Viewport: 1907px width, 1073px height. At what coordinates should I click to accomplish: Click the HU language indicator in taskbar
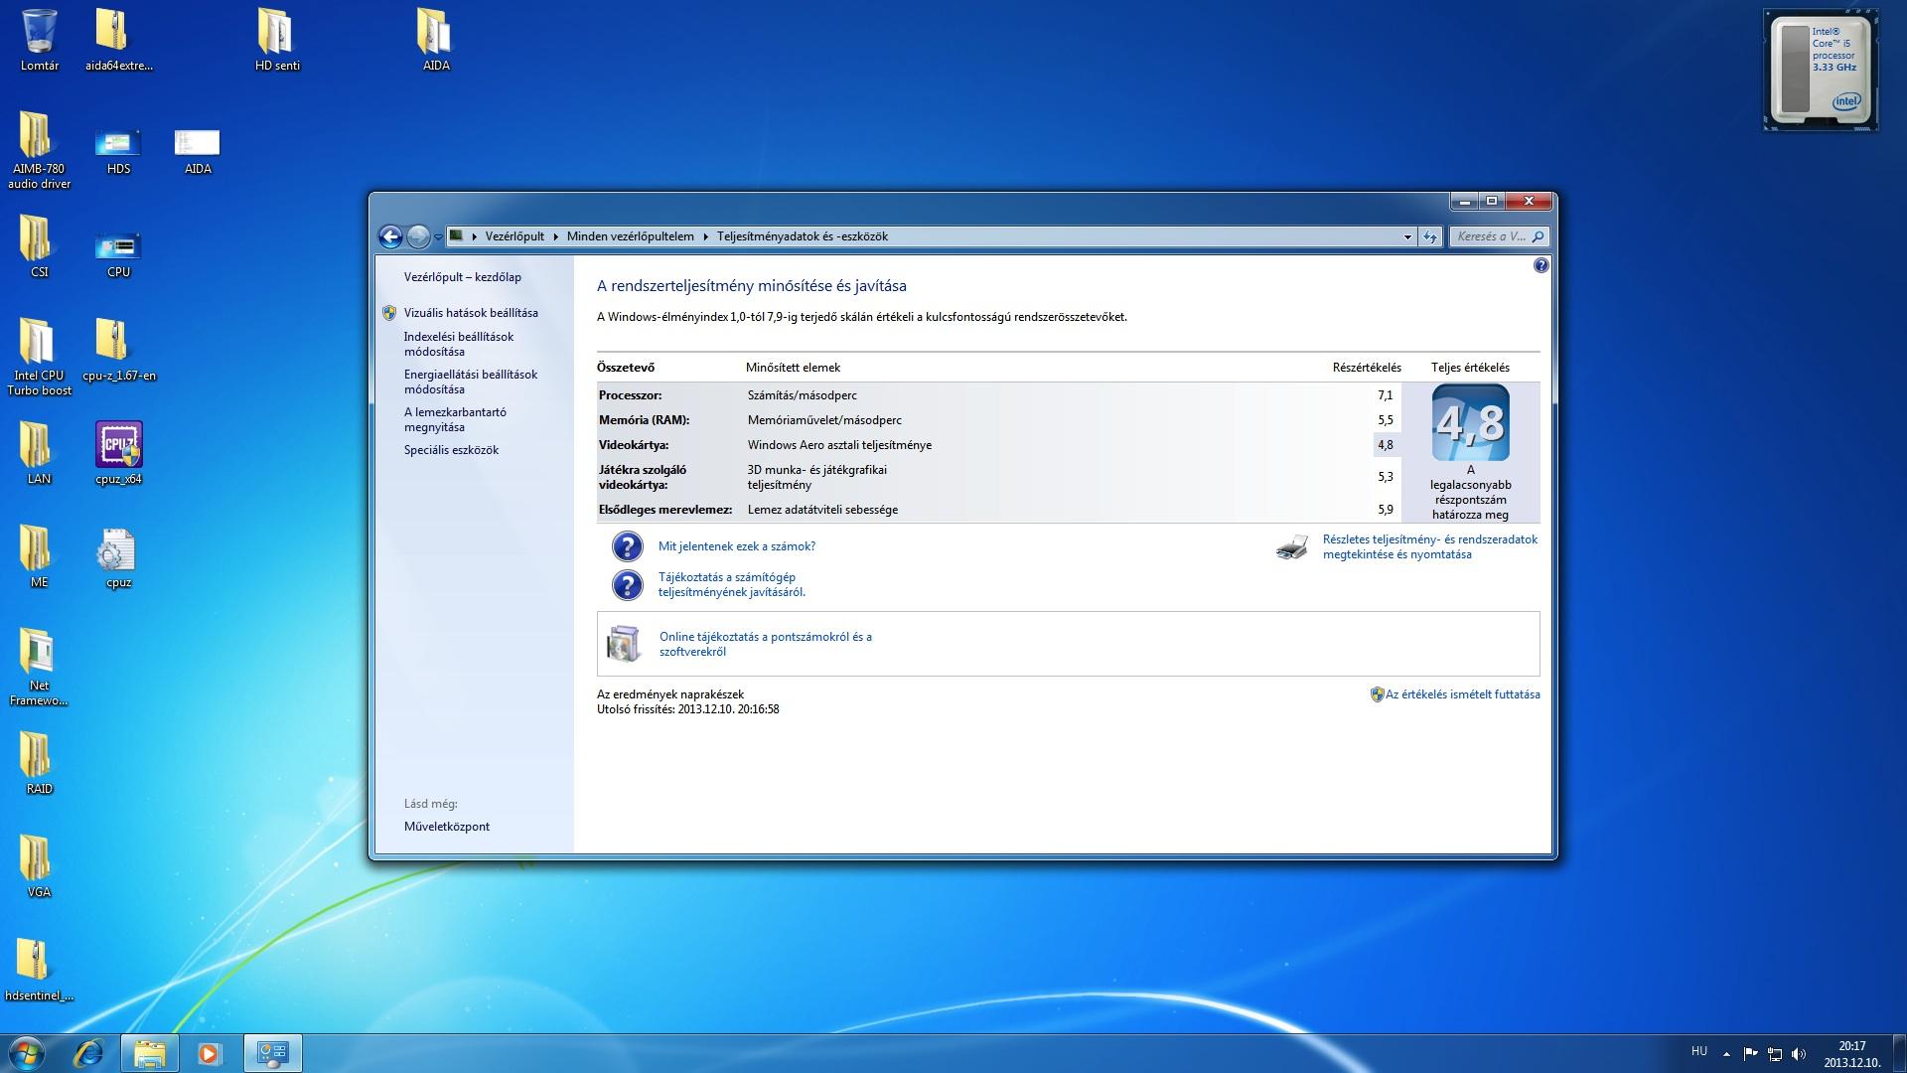click(x=1698, y=1051)
